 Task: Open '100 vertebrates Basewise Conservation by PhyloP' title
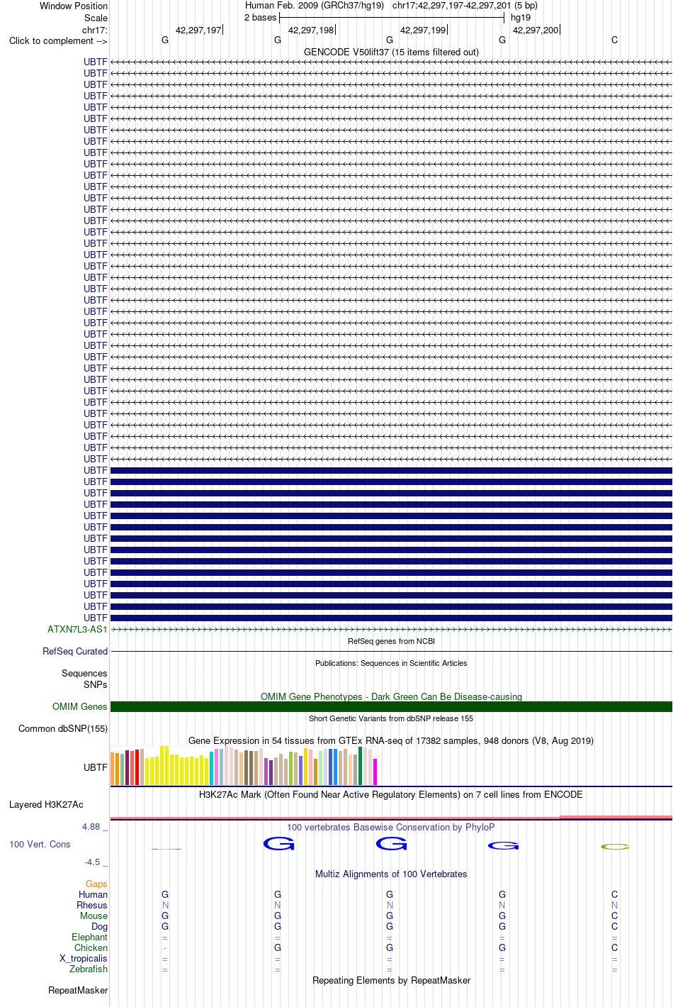click(391, 827)
